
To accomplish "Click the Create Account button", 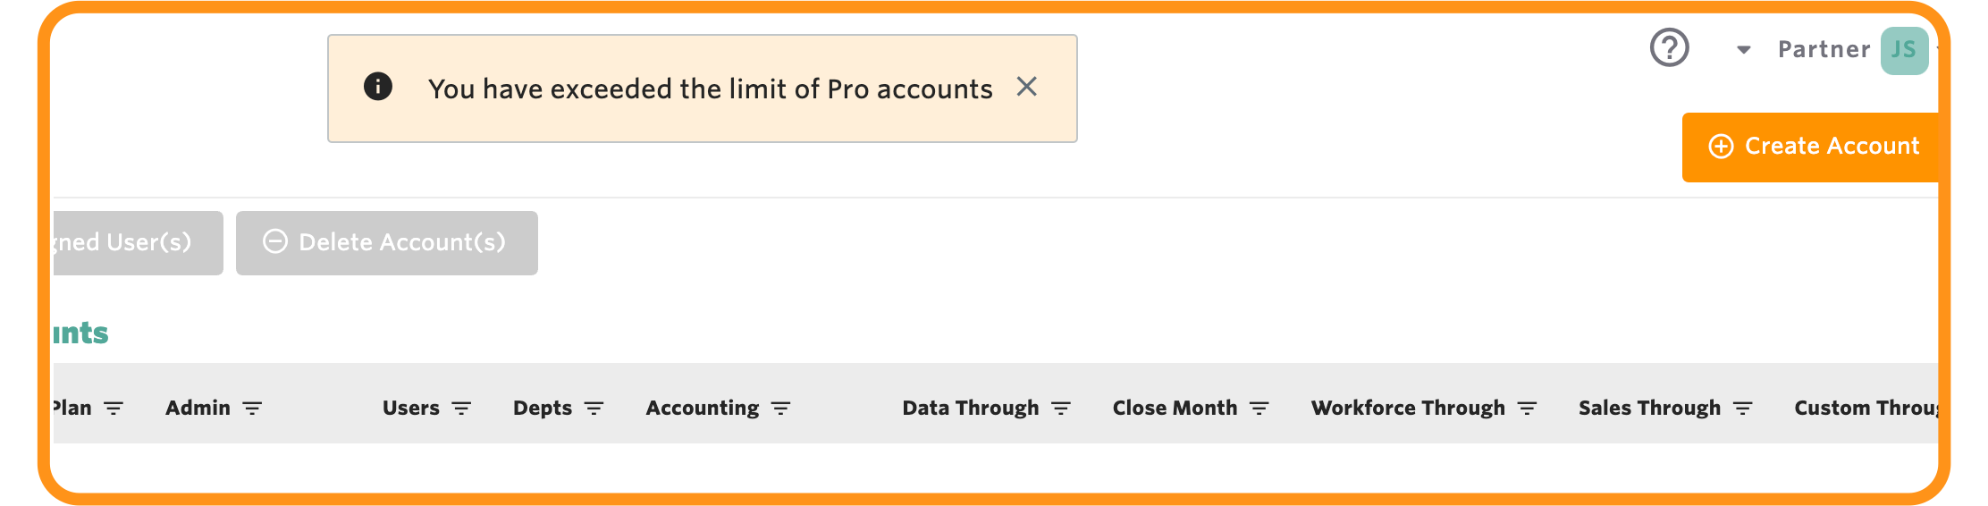I will point(1810,147).
